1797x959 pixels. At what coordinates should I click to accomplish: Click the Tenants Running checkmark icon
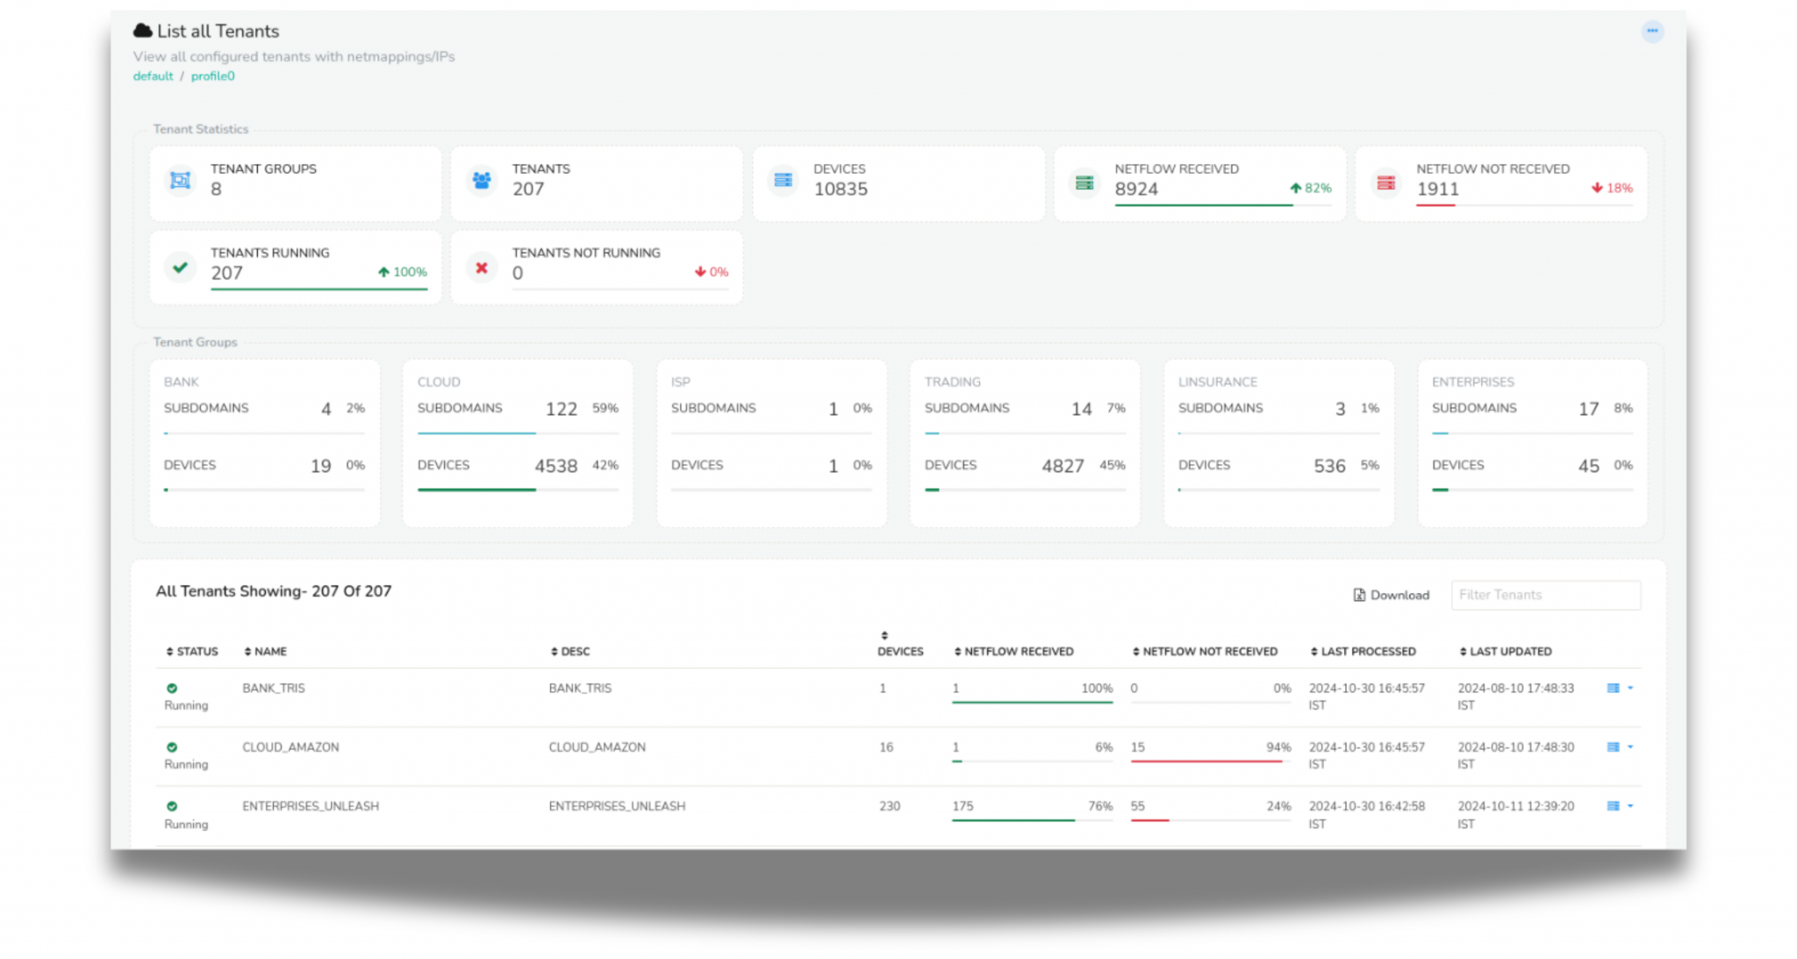[x=181, y=267]
